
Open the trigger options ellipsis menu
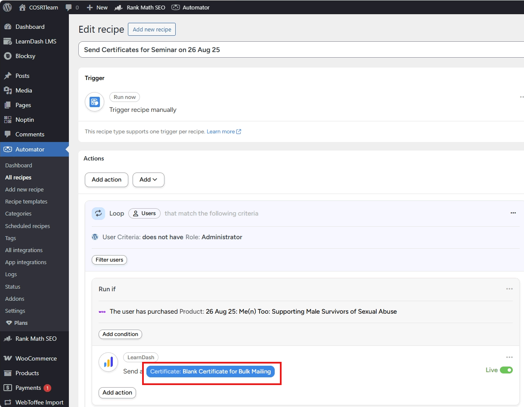coord(521,97)
